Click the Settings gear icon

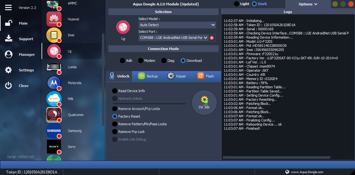point(8,70)
